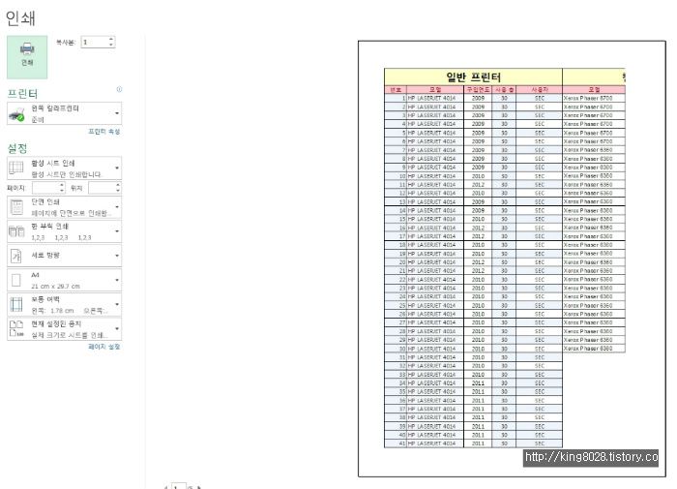The image size is (677, 489).
Task: Click row 41 HP LASERJET 4014 in preview
Action: [x=431, y=443]
